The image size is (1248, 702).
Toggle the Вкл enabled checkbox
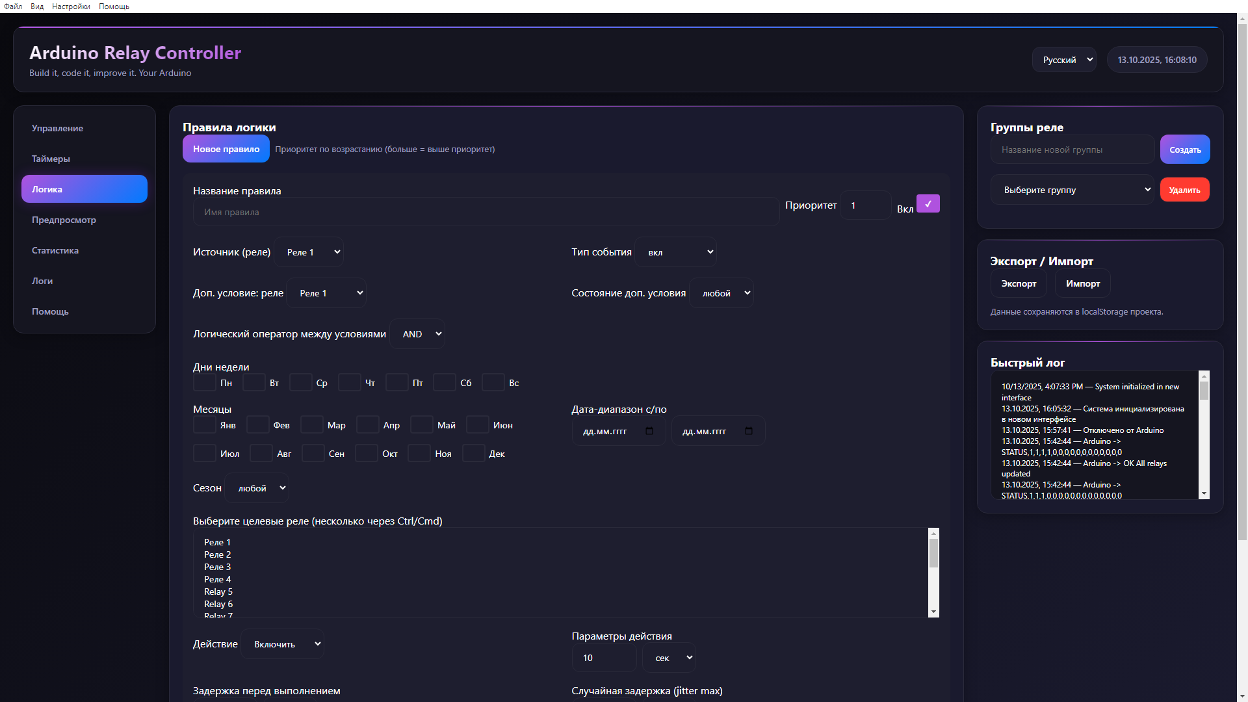tap(928, 204)
